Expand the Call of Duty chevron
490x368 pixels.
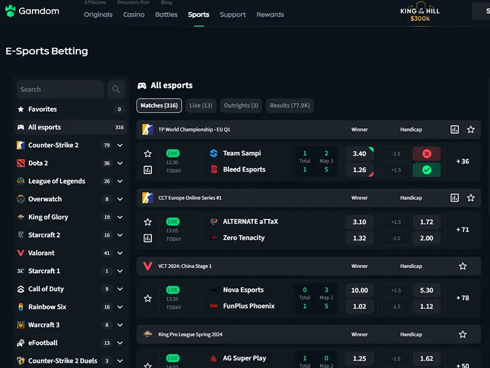[120, 289]
